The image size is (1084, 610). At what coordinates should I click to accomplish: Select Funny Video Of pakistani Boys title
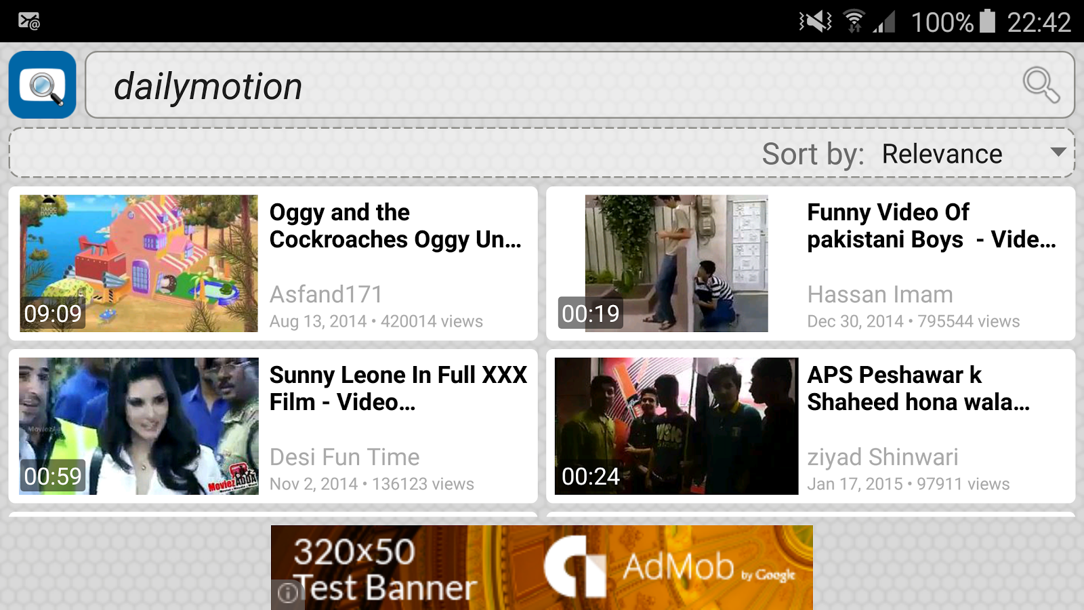(x=932, y=226)
